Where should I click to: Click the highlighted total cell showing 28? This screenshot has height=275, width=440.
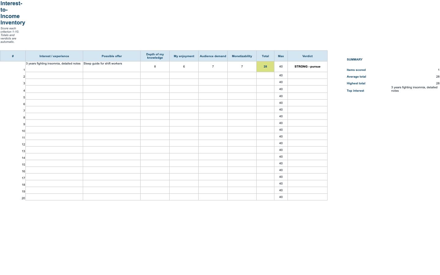(265, 67)
